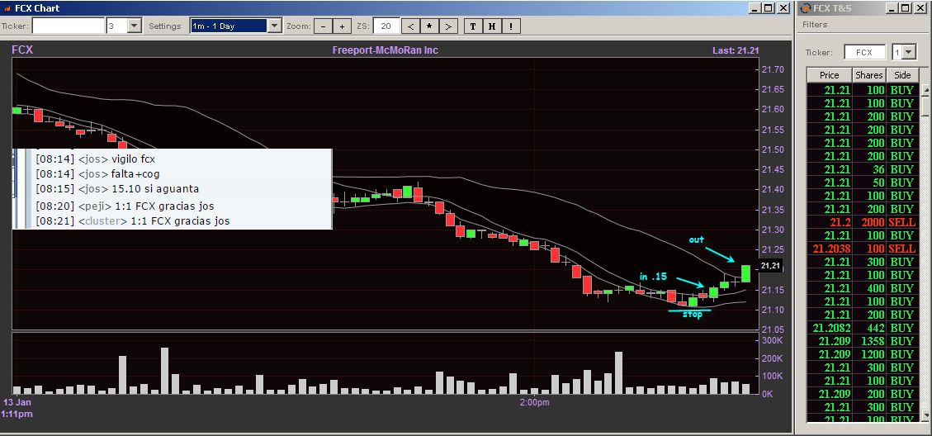Select the 21.2 2000 SELL trade row

pyautogui.click(x=863, y=222)
